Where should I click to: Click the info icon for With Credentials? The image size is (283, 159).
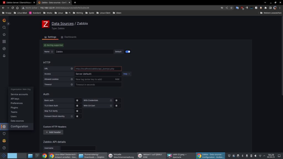coord(111,100)
